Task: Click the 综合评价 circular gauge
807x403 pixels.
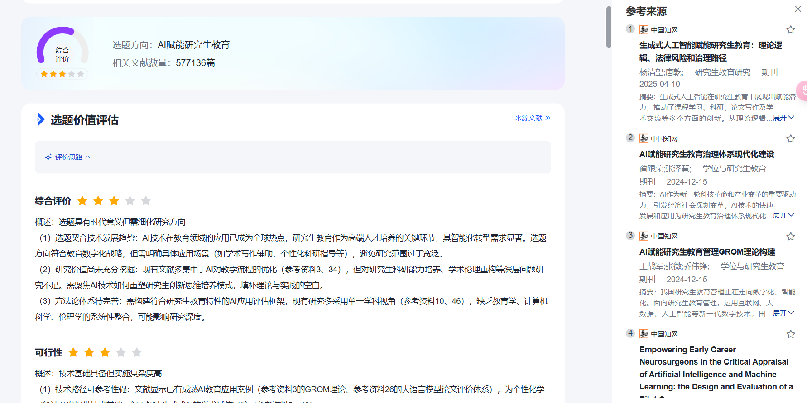Action: click(x=62, y=47)
